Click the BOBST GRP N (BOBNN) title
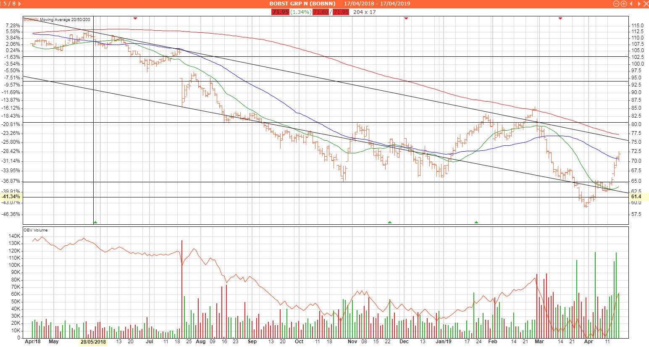 302,4
